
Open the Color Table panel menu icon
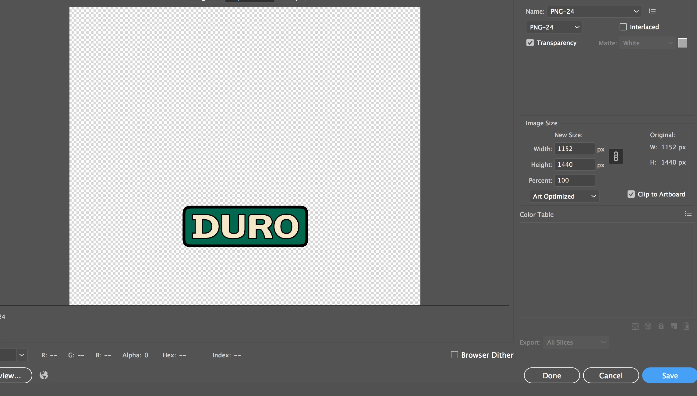(688, 214)
